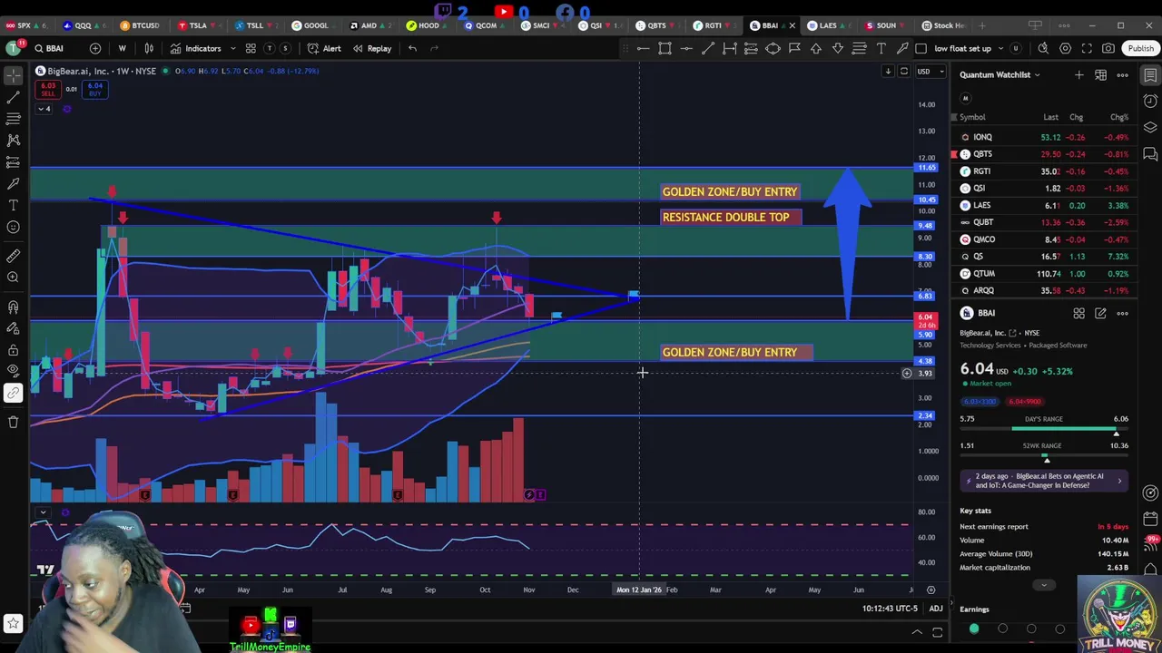The image size is (1162, 653).
Task: Open watchlist more options menu
Action: click(1123, 74)
